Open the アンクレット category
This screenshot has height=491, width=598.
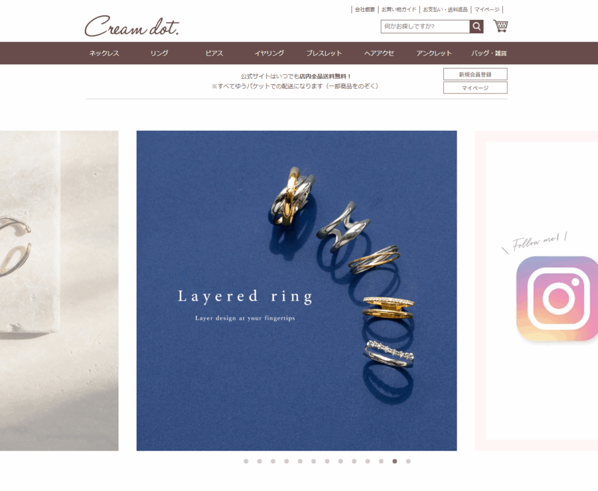pyautogui.click(x=434, y=53)
